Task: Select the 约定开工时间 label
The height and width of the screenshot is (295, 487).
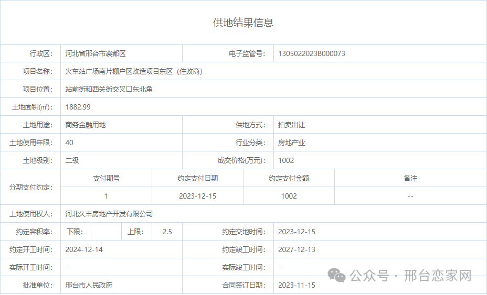Action: (x=31, y=250)
